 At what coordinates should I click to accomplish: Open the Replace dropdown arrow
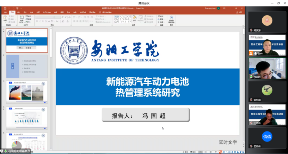(165, 19)
